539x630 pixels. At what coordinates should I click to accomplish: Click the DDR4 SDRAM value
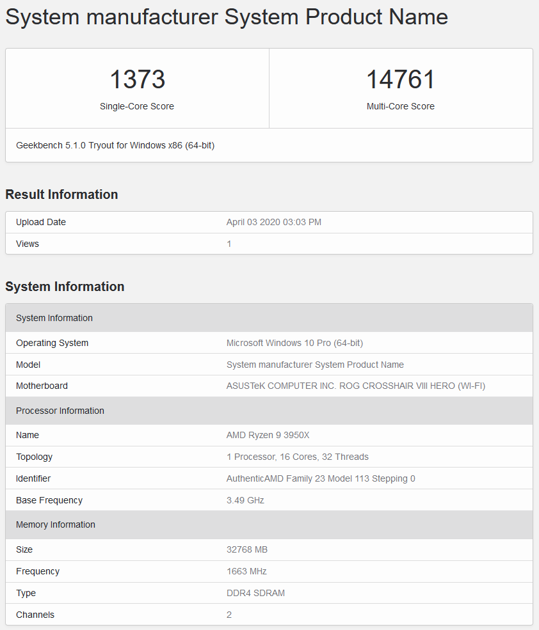255,594
